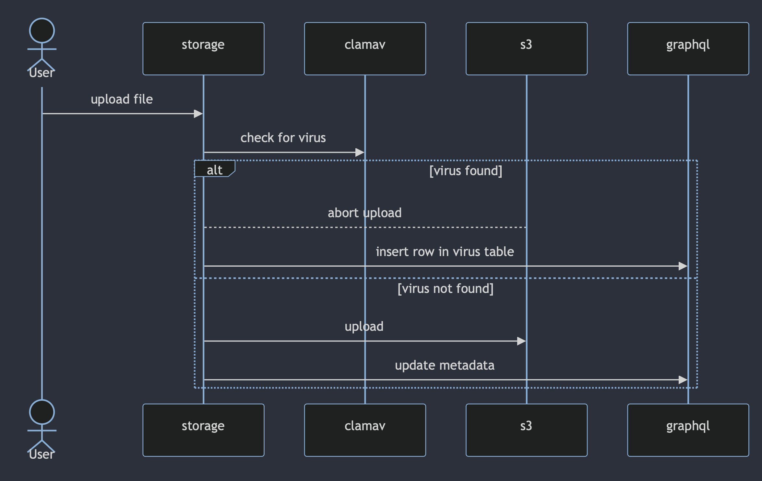The image size is (762, 481).
Task: Click the bottom s3 participant box
Action: [526, 430]
